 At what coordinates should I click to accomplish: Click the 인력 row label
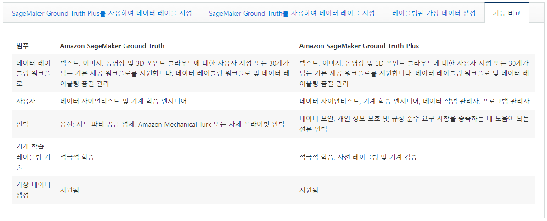click(x=23, y=124)
